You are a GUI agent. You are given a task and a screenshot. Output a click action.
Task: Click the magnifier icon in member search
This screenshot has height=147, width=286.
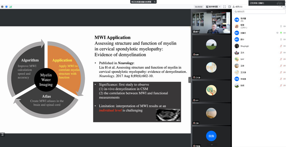pyautogui.click(x=236, y=12)
